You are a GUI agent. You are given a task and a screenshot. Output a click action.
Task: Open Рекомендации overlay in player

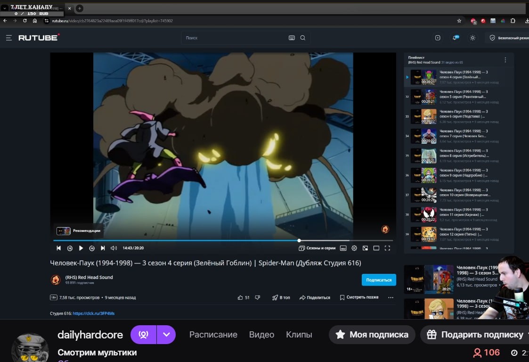tap(79, 230)
